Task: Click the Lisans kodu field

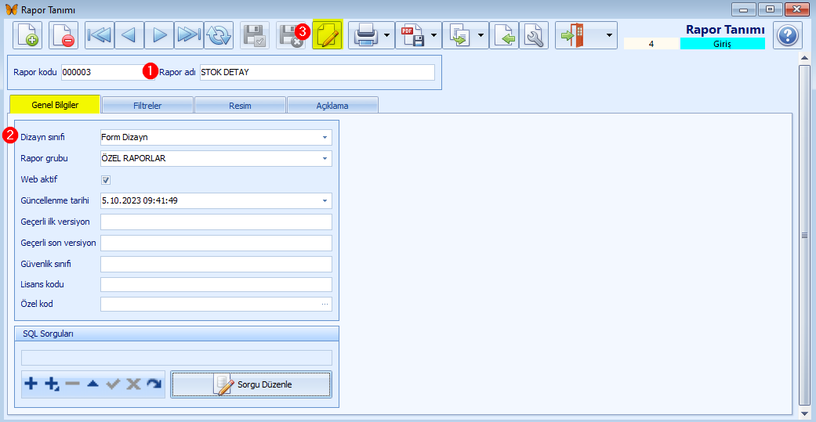Action: [x=216, y=285]
